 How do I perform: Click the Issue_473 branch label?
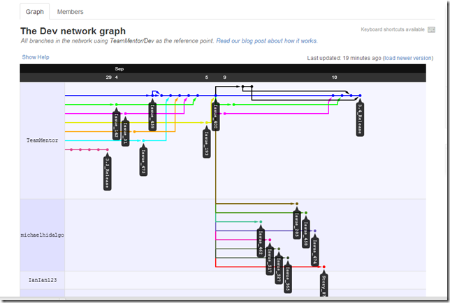coord(143,160)
